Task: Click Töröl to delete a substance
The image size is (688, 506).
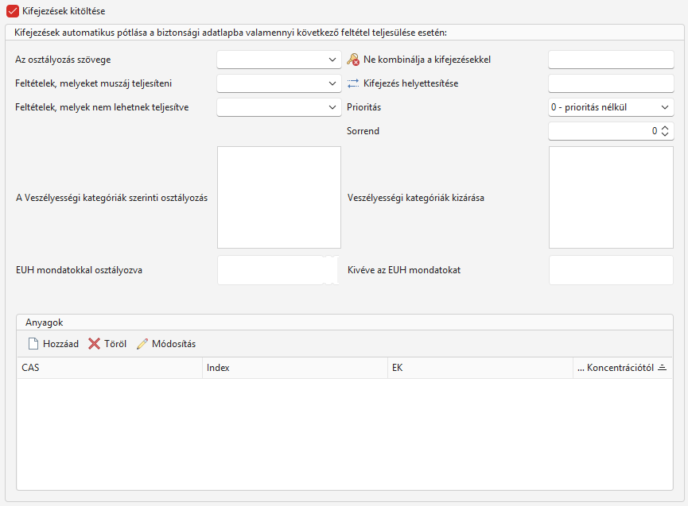Action: [107, 344]
